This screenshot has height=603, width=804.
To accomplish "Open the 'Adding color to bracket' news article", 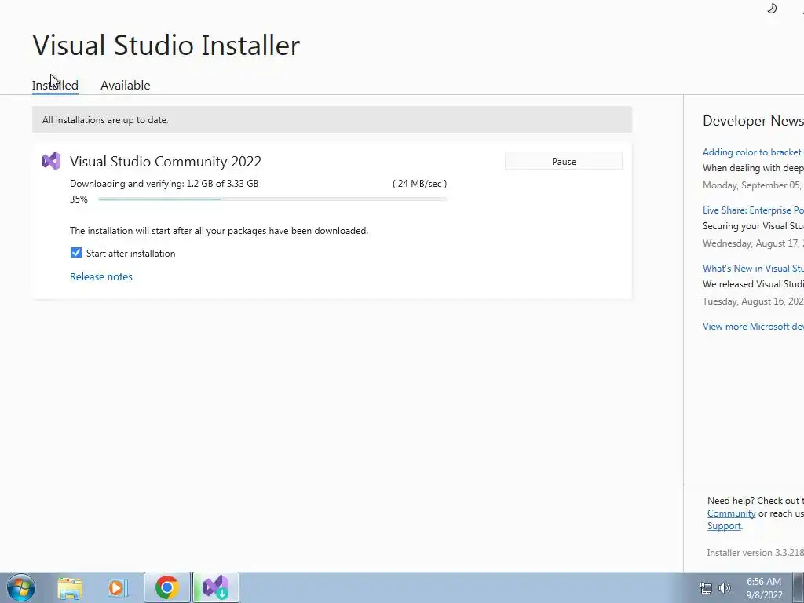I will pyautogui.click(x=753, y=152).
